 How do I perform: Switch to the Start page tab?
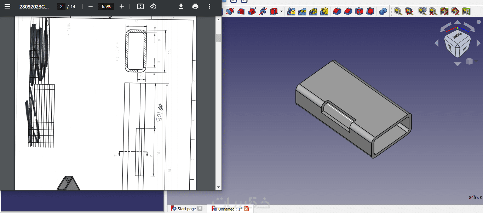tap(186, 209)
